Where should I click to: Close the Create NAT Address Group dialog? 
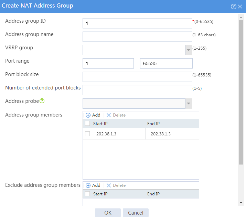[x=240, y=7]
